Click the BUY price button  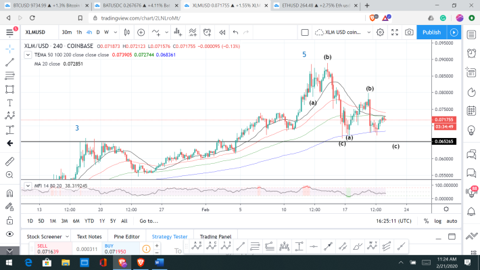[120, 249]
